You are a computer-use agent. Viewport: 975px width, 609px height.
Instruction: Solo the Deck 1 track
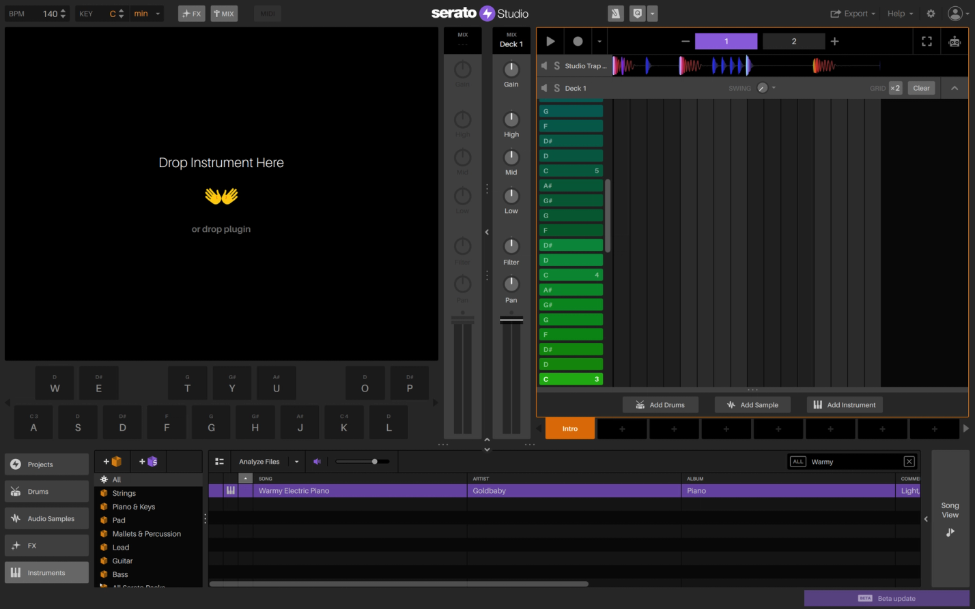[x=556, y=88]
